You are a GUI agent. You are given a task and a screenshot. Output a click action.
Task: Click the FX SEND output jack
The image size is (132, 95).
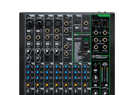pos(96,47)
